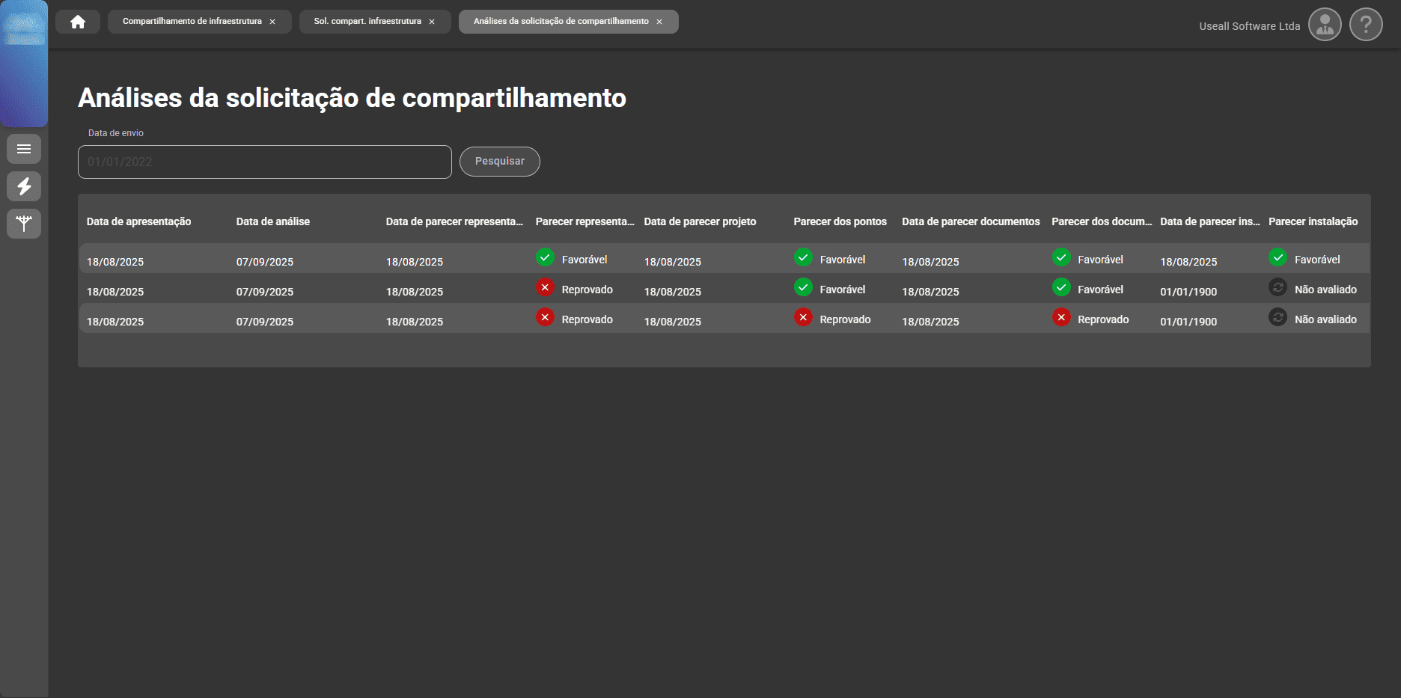
Task: Switch to Sol. compart. infraestrutura tab
Action: click(x=367, y=22)
